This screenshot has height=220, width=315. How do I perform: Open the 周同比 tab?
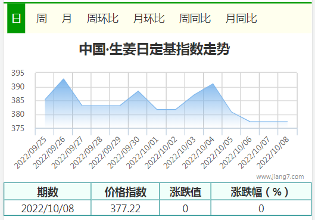[x=195, y=18]
